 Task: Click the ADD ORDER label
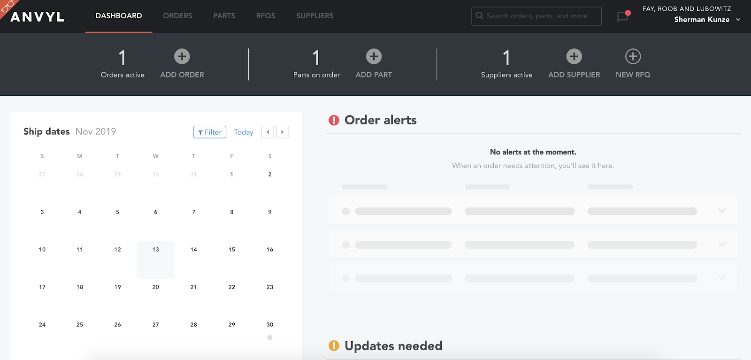[182, 75]
